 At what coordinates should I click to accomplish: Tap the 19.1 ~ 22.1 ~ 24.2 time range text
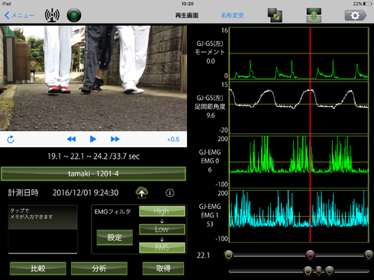[x=94, y=156]
